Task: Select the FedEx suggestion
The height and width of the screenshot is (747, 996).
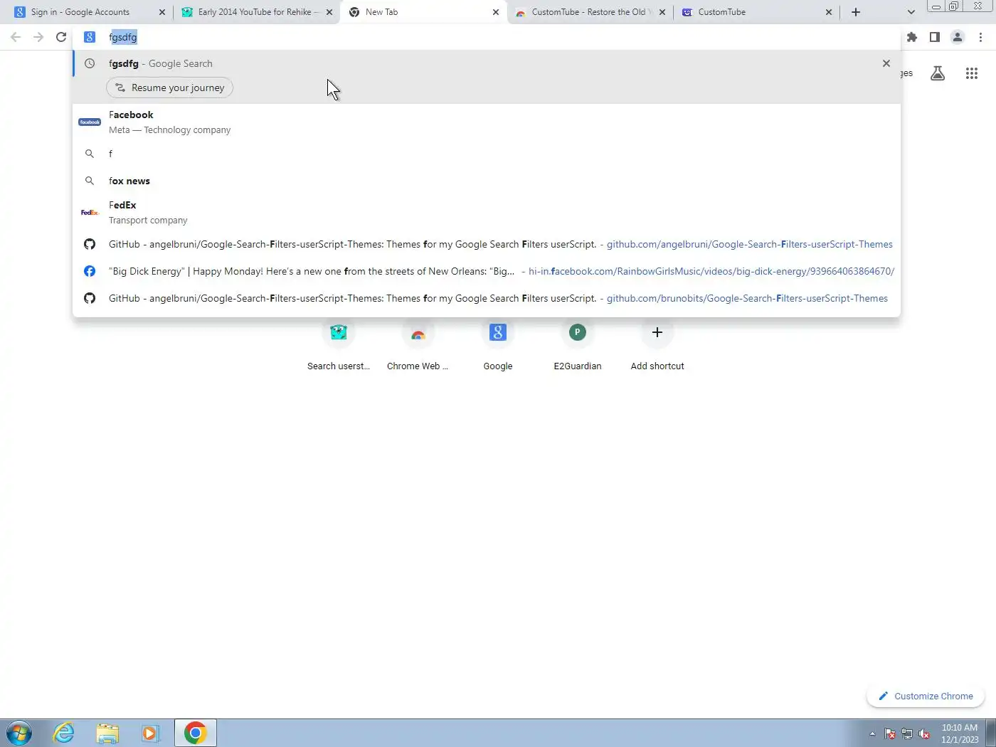Action: [x=487, y=212]
